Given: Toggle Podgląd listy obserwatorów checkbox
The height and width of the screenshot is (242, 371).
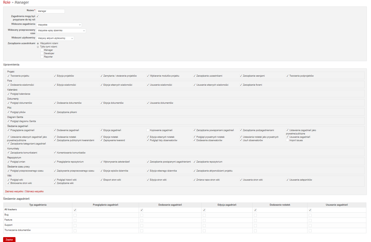Looking at the screenshot, I should click(148, 140).
